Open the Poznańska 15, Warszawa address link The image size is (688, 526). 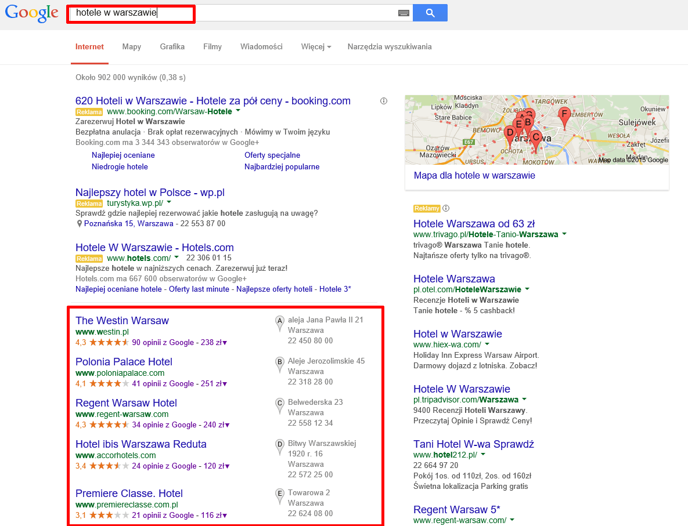tap(128, 223)
